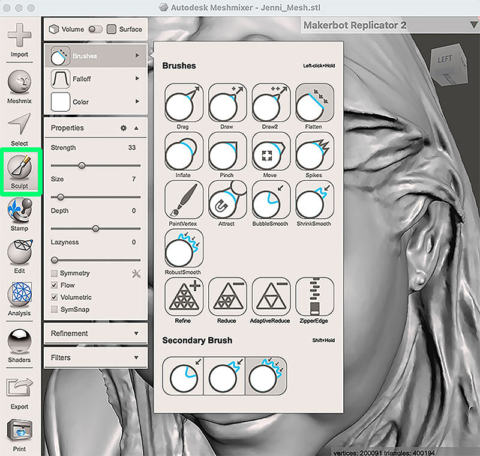Set secondary brush to BubbleSmooth
480x456 pixels.
click(x=183, y=375)
